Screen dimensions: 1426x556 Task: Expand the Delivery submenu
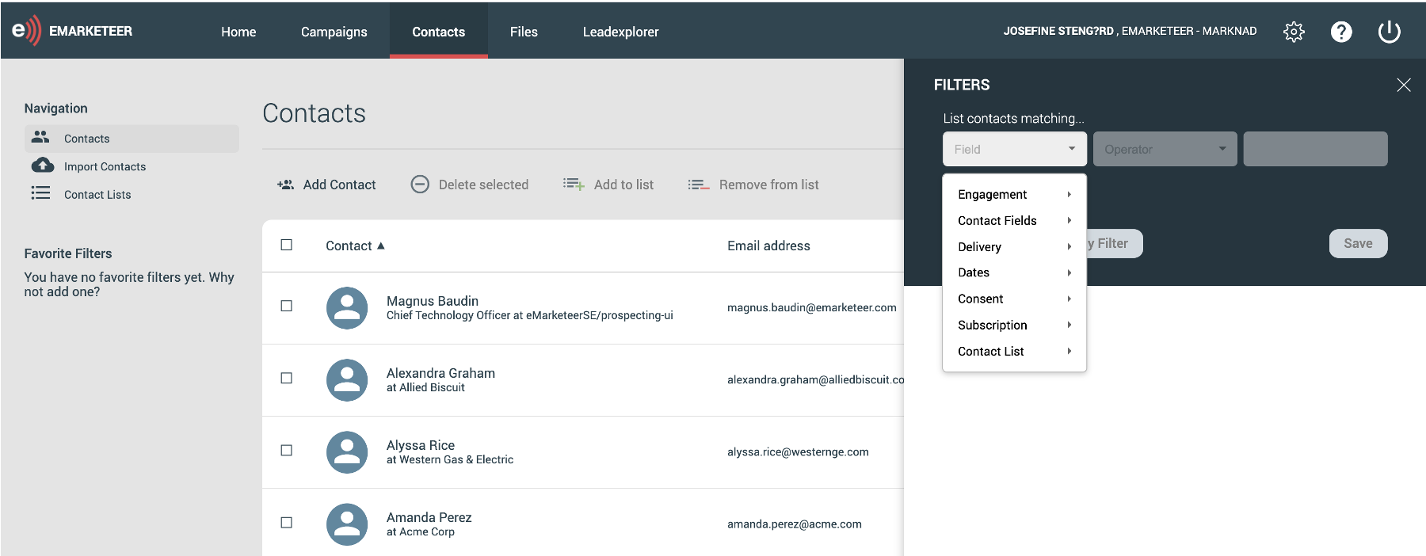(1014, 246)
